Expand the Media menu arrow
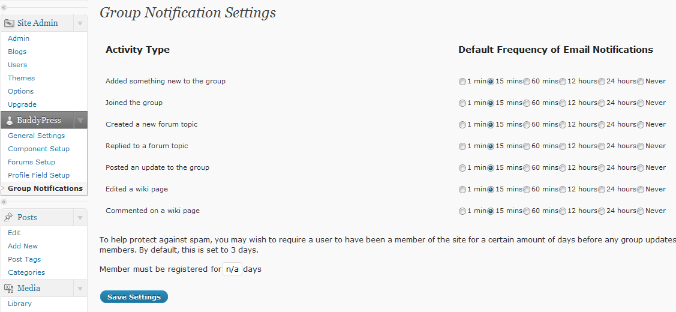Viewport: 676px width, 312px height. (80, 288)
